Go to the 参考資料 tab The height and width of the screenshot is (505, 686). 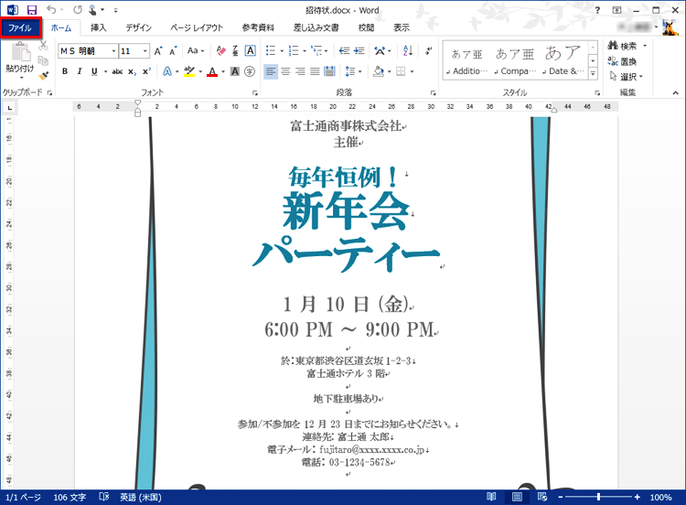tap(258, 28)
